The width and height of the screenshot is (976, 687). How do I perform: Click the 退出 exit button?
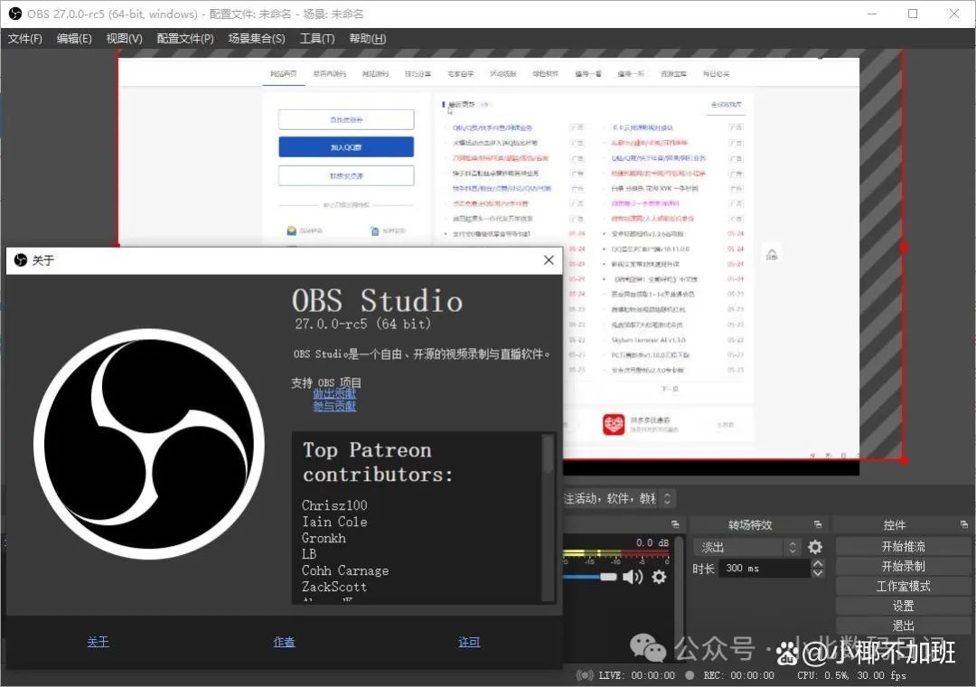tap(903, 626)
